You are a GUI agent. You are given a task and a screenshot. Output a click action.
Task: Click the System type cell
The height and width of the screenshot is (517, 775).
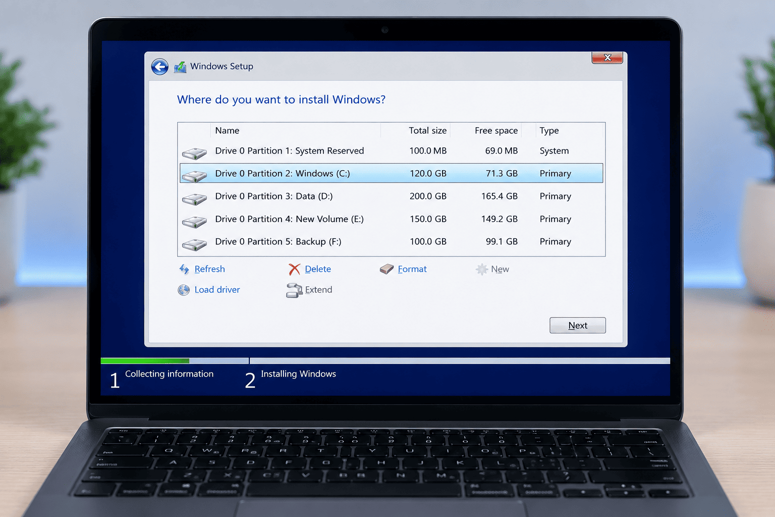(554, 151)
